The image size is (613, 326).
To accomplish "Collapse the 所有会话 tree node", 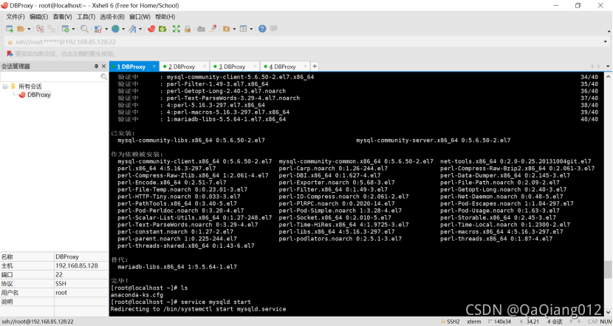I will click(x=5, y=86).
